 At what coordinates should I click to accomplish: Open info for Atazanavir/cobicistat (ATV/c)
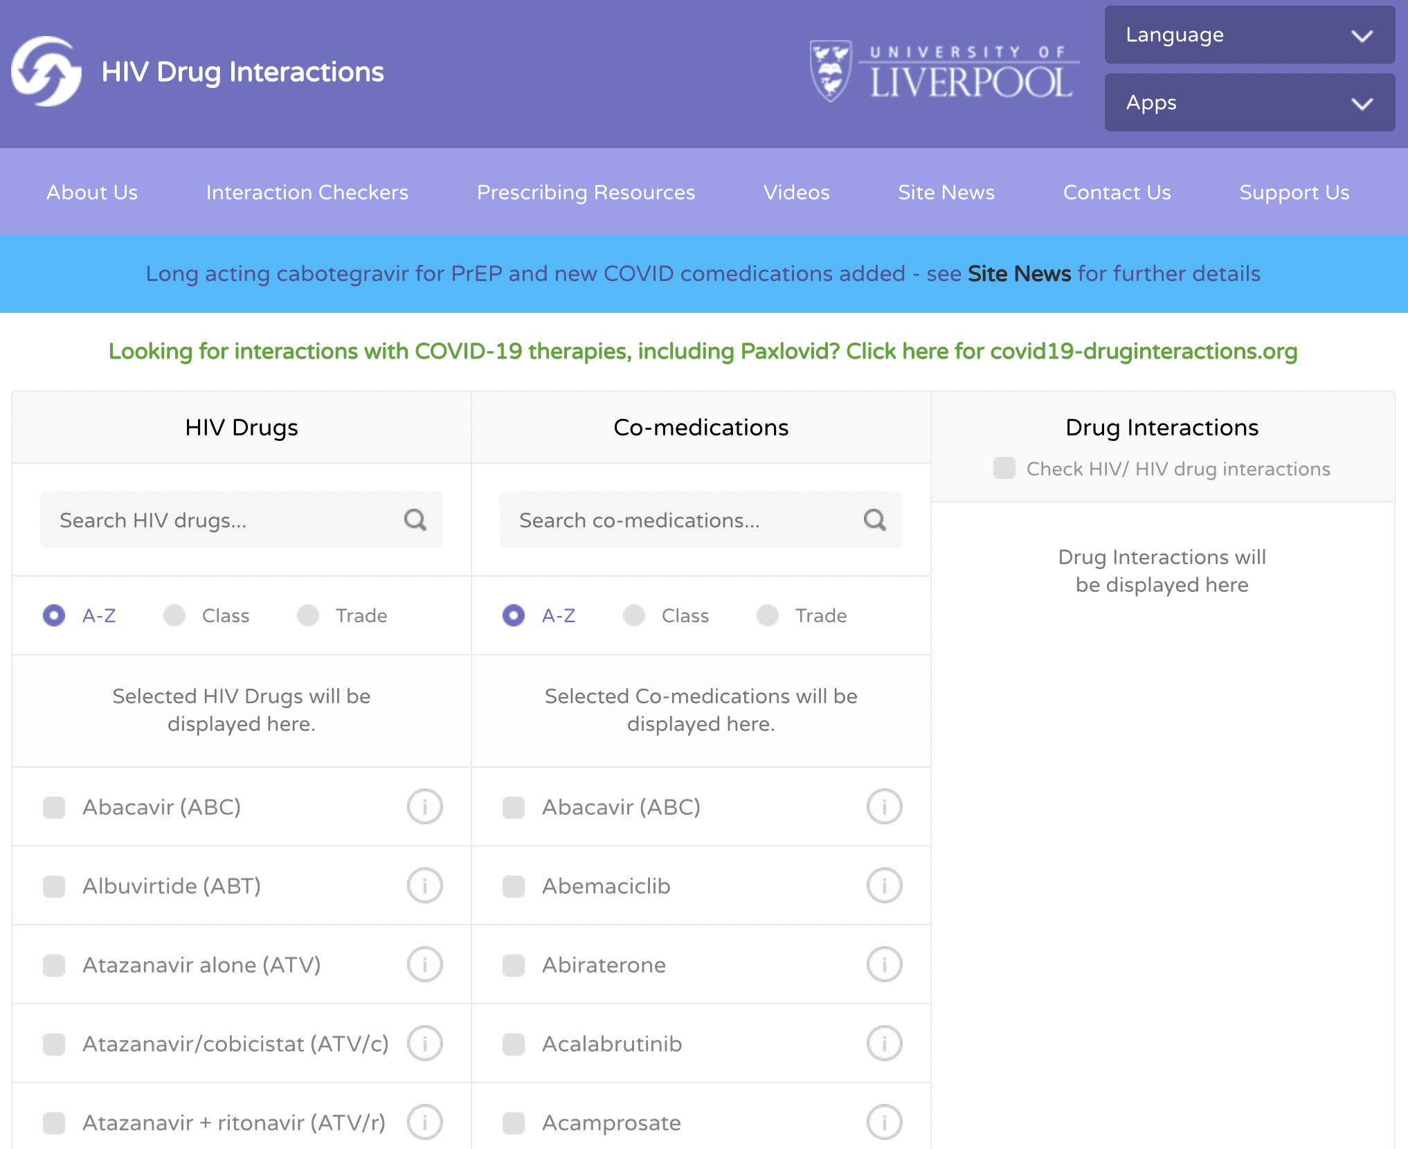click(x=424, y=1043)
